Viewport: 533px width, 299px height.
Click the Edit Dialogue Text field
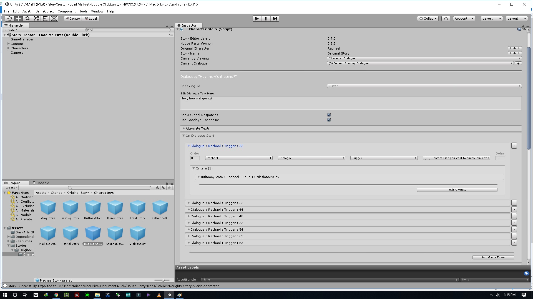(x=351, y=103)
